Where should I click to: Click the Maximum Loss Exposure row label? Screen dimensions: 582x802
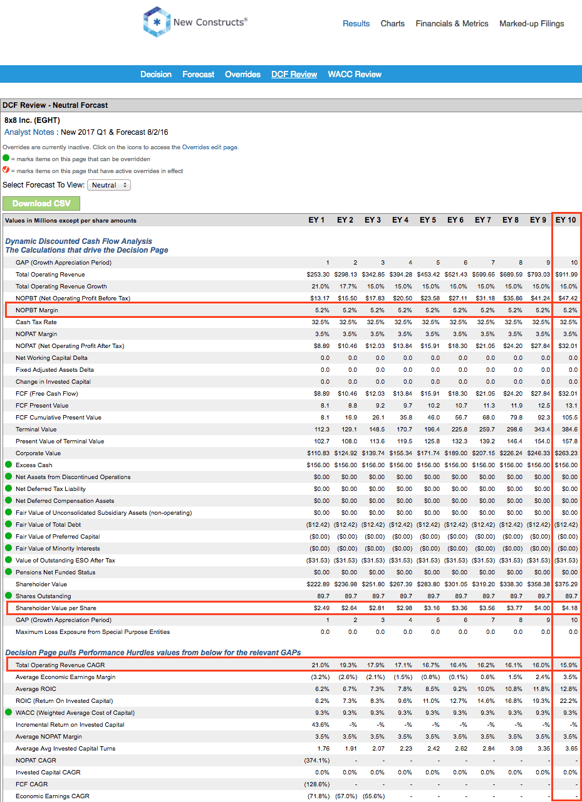[x=93, y=631]
